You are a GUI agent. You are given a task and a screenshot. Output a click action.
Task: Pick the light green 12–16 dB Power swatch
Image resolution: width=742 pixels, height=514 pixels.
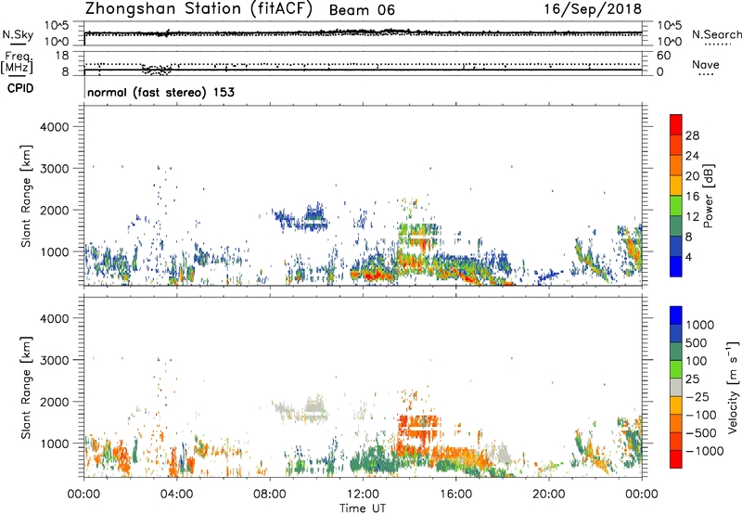676,205
